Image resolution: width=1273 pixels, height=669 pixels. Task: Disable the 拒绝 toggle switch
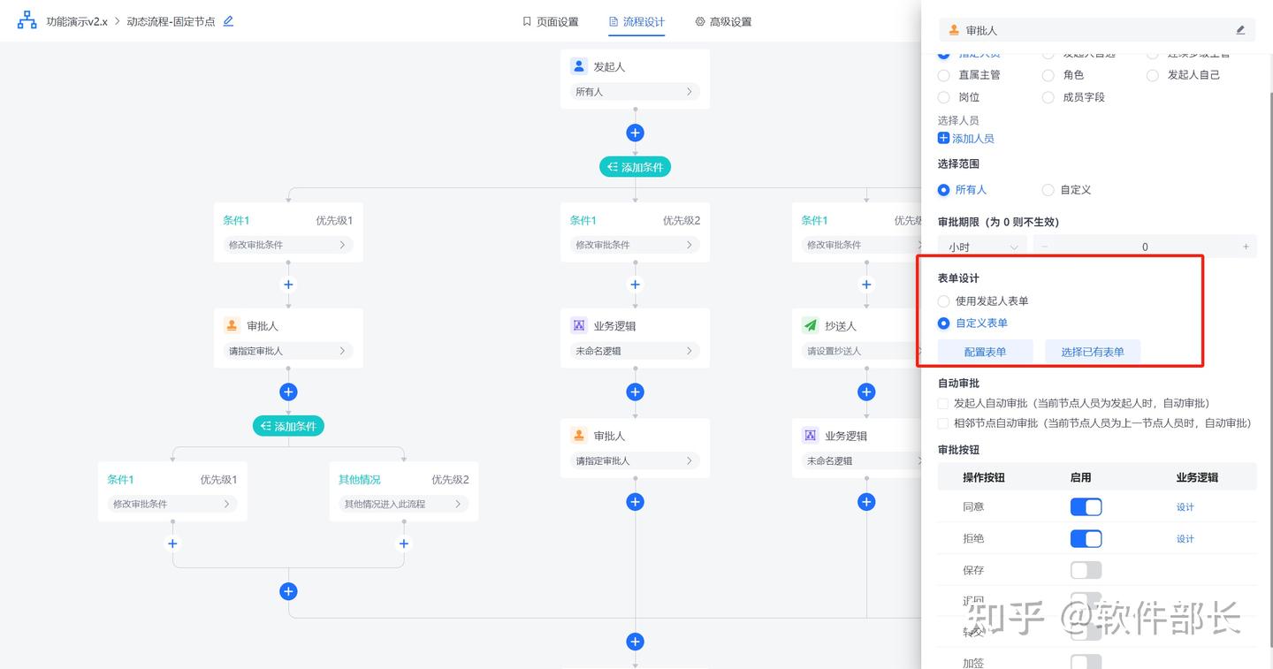tap(1086, 538)
